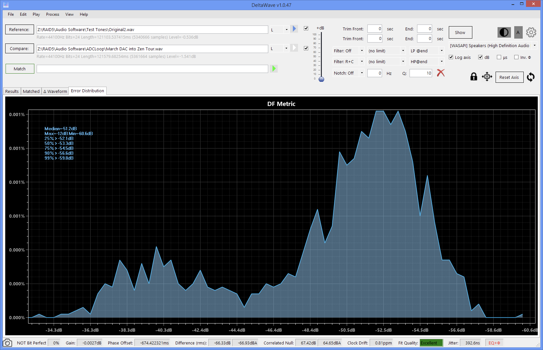This screenshot has height=350, width=543.
Task: Switch to the Δ Waveform tab
Action: click(x=55, y=91)
